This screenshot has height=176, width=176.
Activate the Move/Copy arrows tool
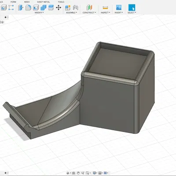point(59,7)
